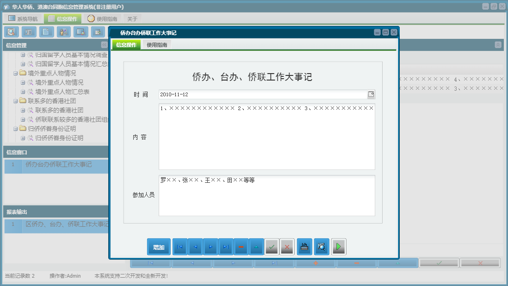
Task: Open the date picker for the 时间 field
Action: [x=372, y=94]
